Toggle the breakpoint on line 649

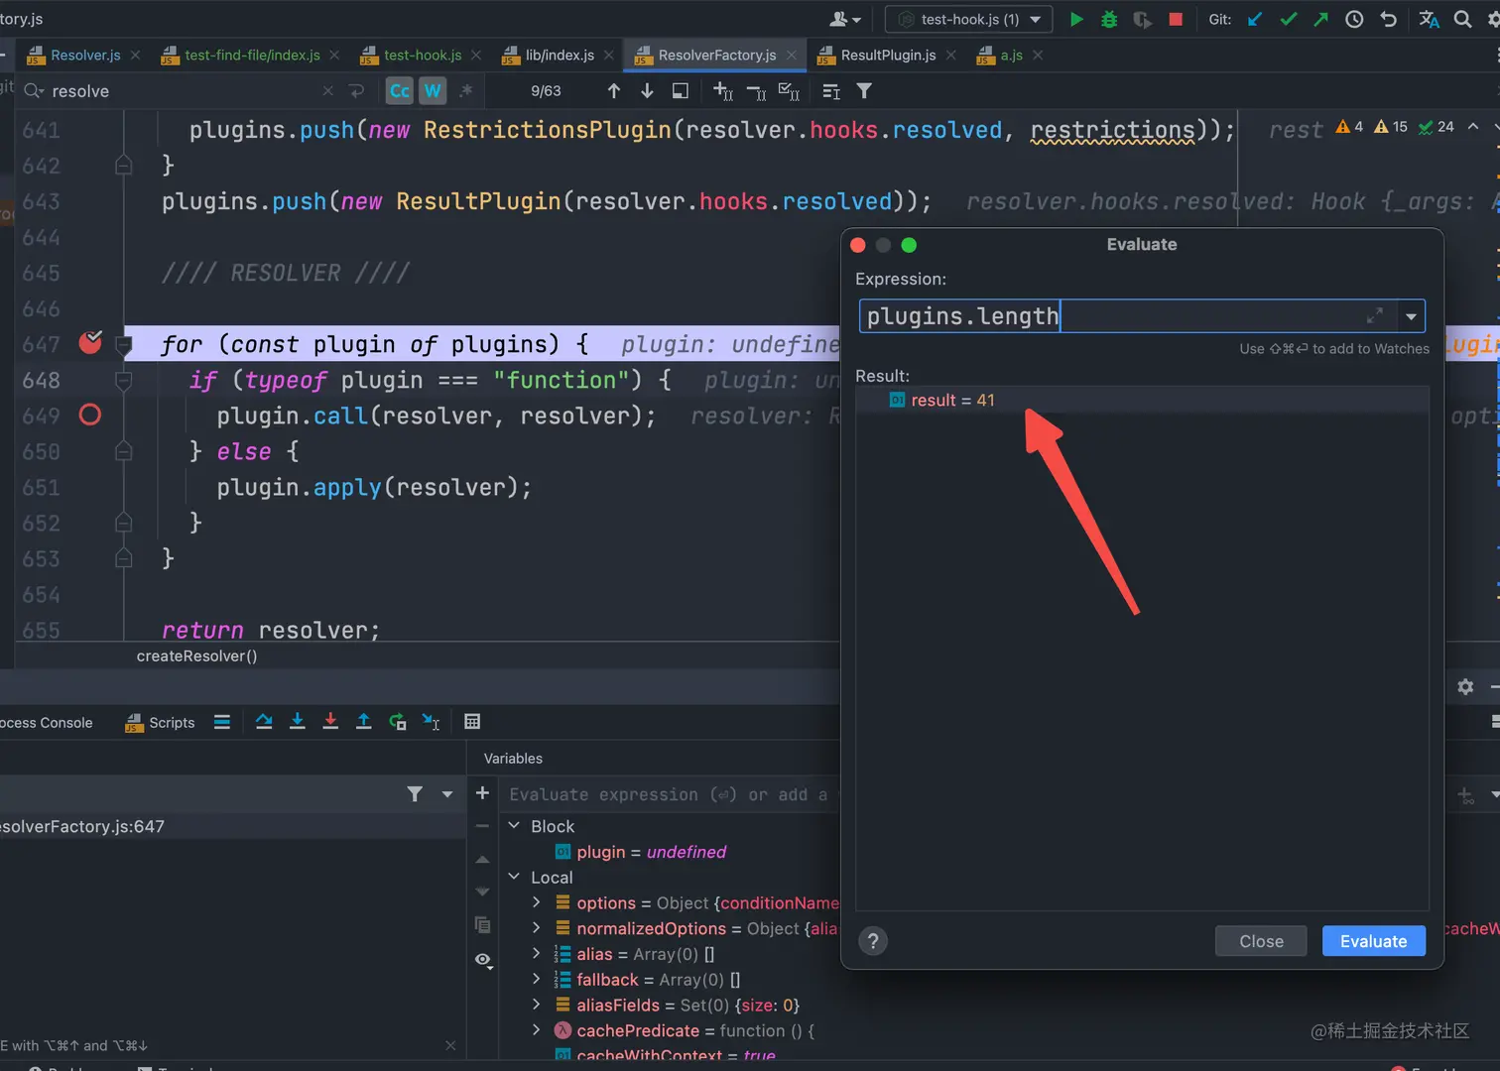90,416
